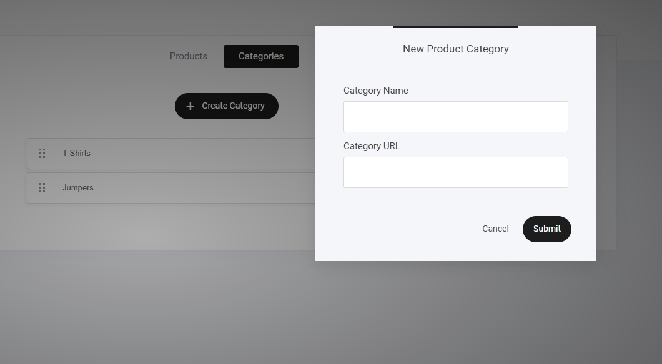Submit the new product category form

(x=546, y=229)
